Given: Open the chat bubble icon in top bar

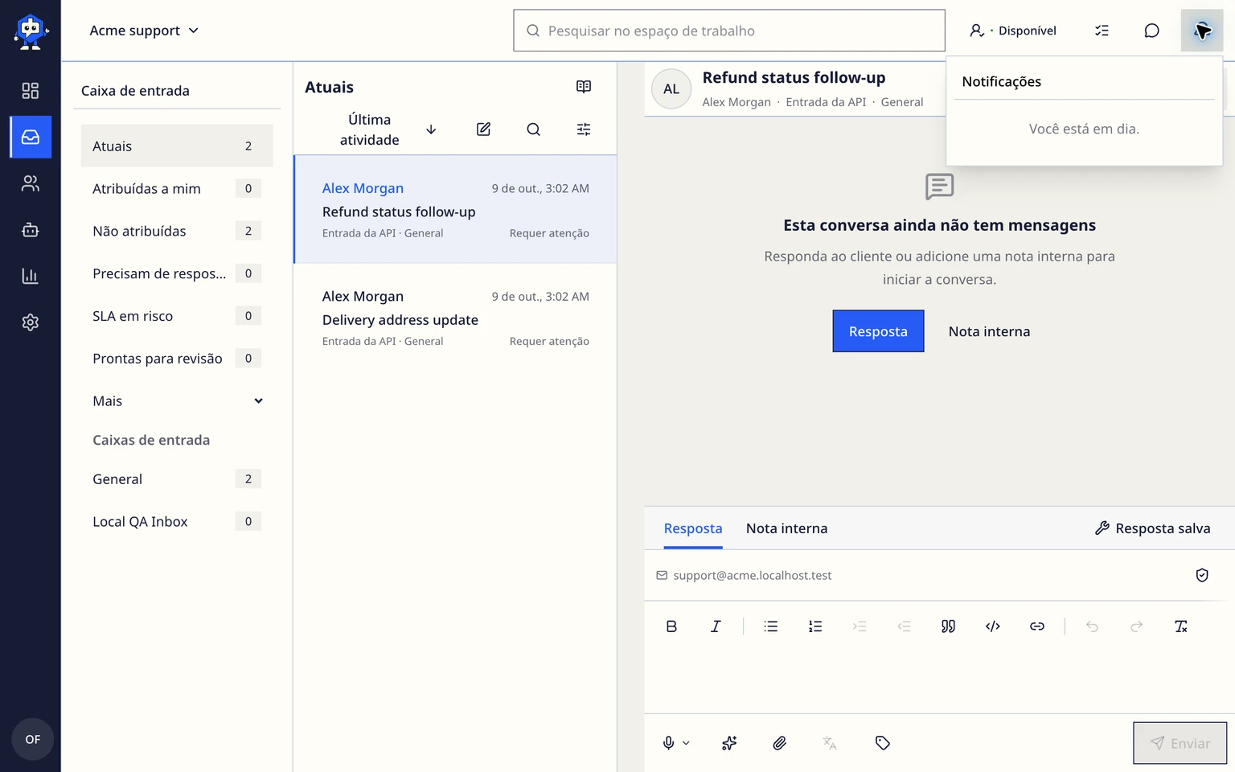Looking at the screenshot, I should tap(1151, 31).
